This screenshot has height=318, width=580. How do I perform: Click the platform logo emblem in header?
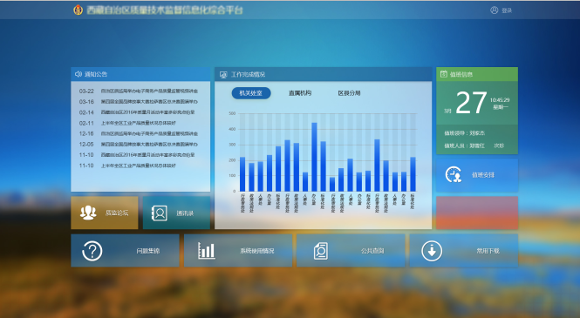pos(78,10)
